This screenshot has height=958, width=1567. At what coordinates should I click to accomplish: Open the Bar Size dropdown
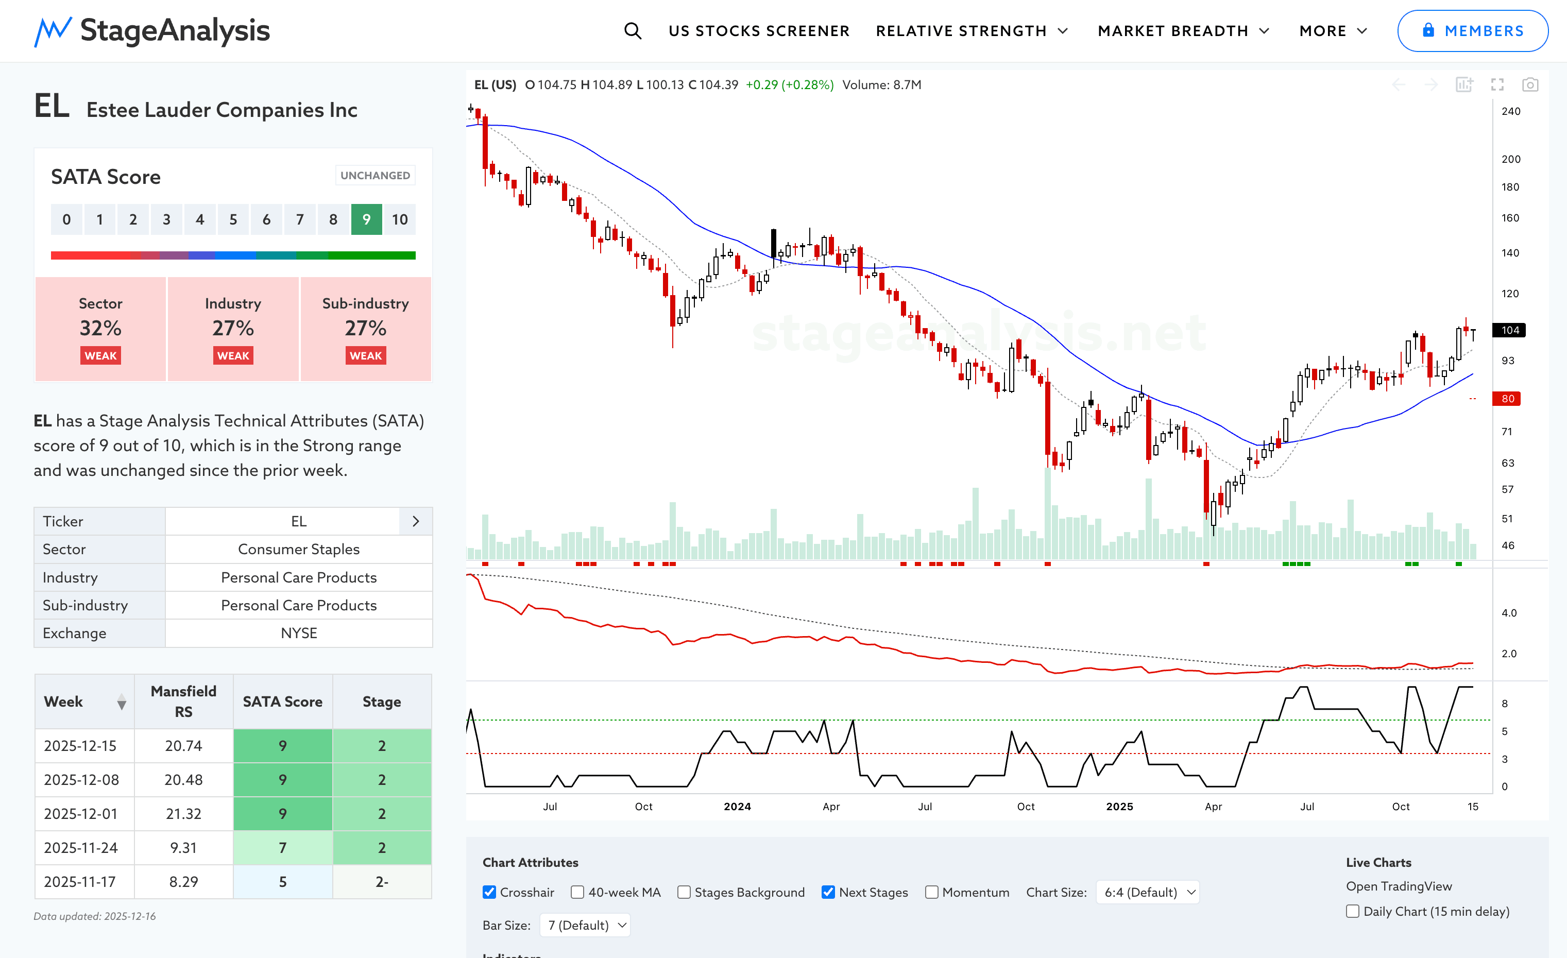point(585,925)
